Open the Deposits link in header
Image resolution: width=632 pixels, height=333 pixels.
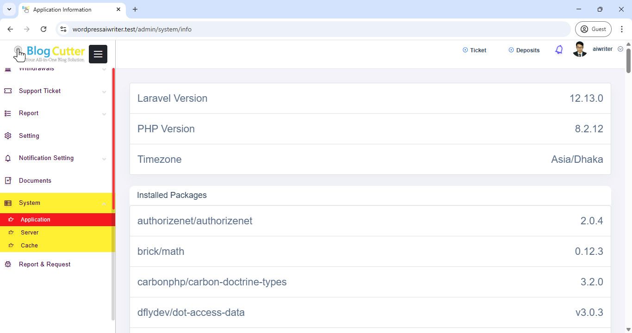pos(524,50)
